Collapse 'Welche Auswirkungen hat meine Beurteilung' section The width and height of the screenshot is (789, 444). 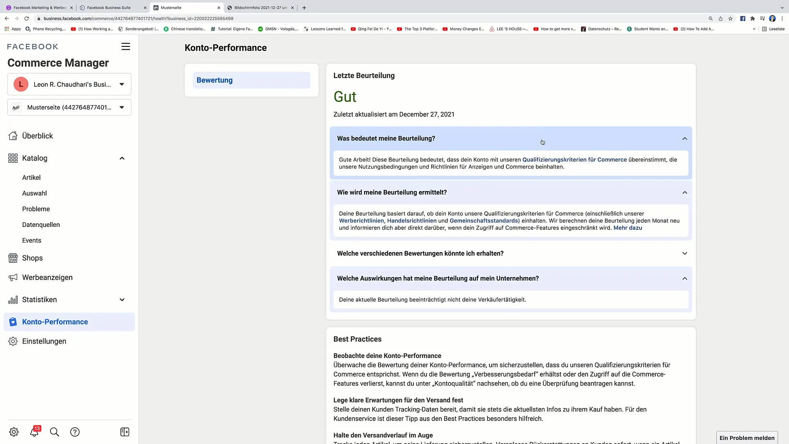[684, 278]
